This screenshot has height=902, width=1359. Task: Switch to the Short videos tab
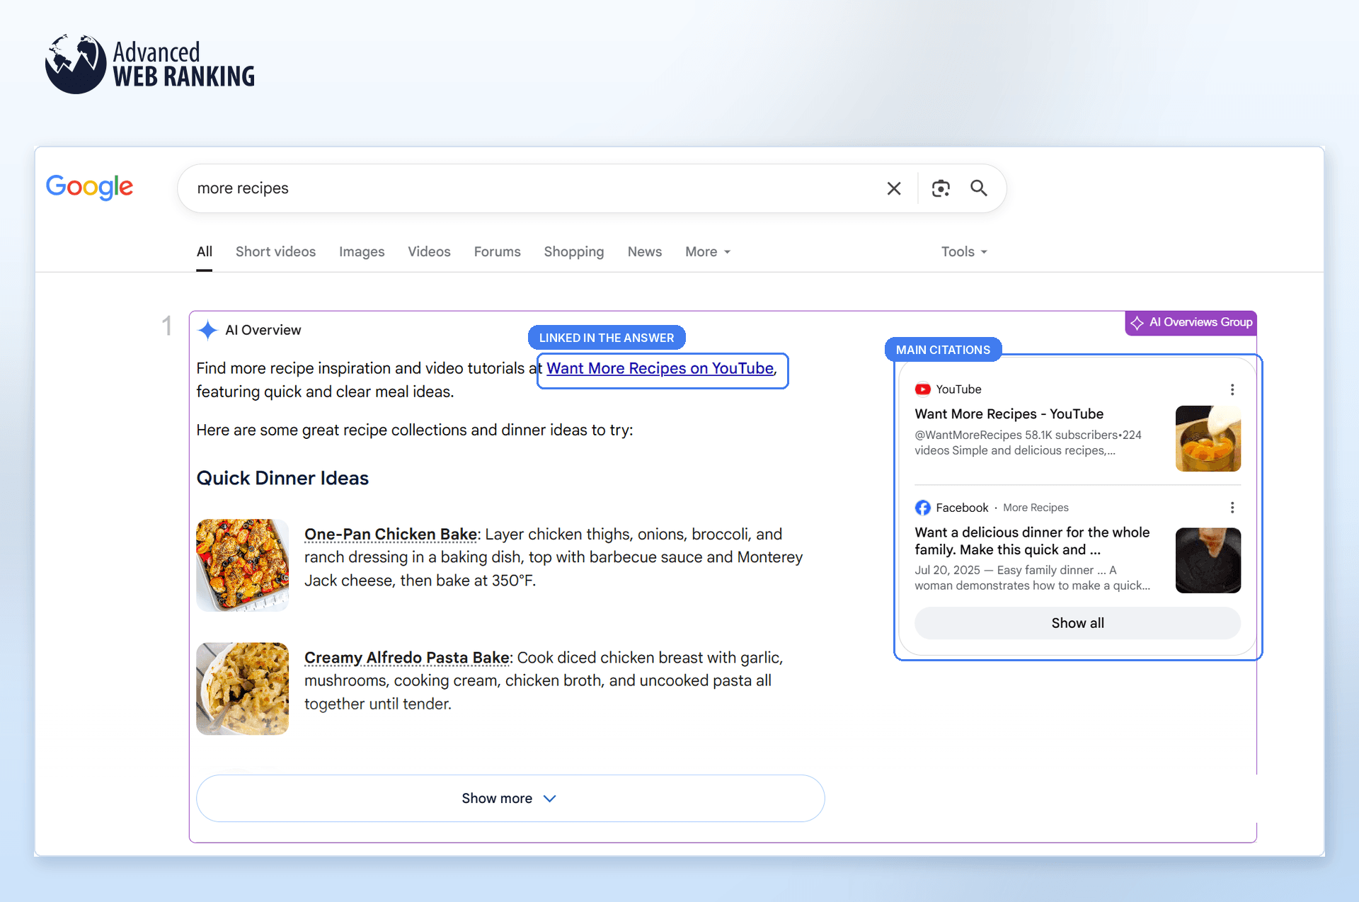coord(276,252)
